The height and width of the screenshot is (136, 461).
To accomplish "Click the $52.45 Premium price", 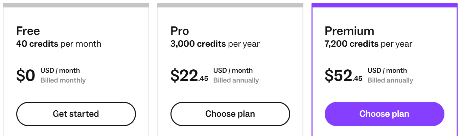I will pyautogui.click(x=343, y=76).
